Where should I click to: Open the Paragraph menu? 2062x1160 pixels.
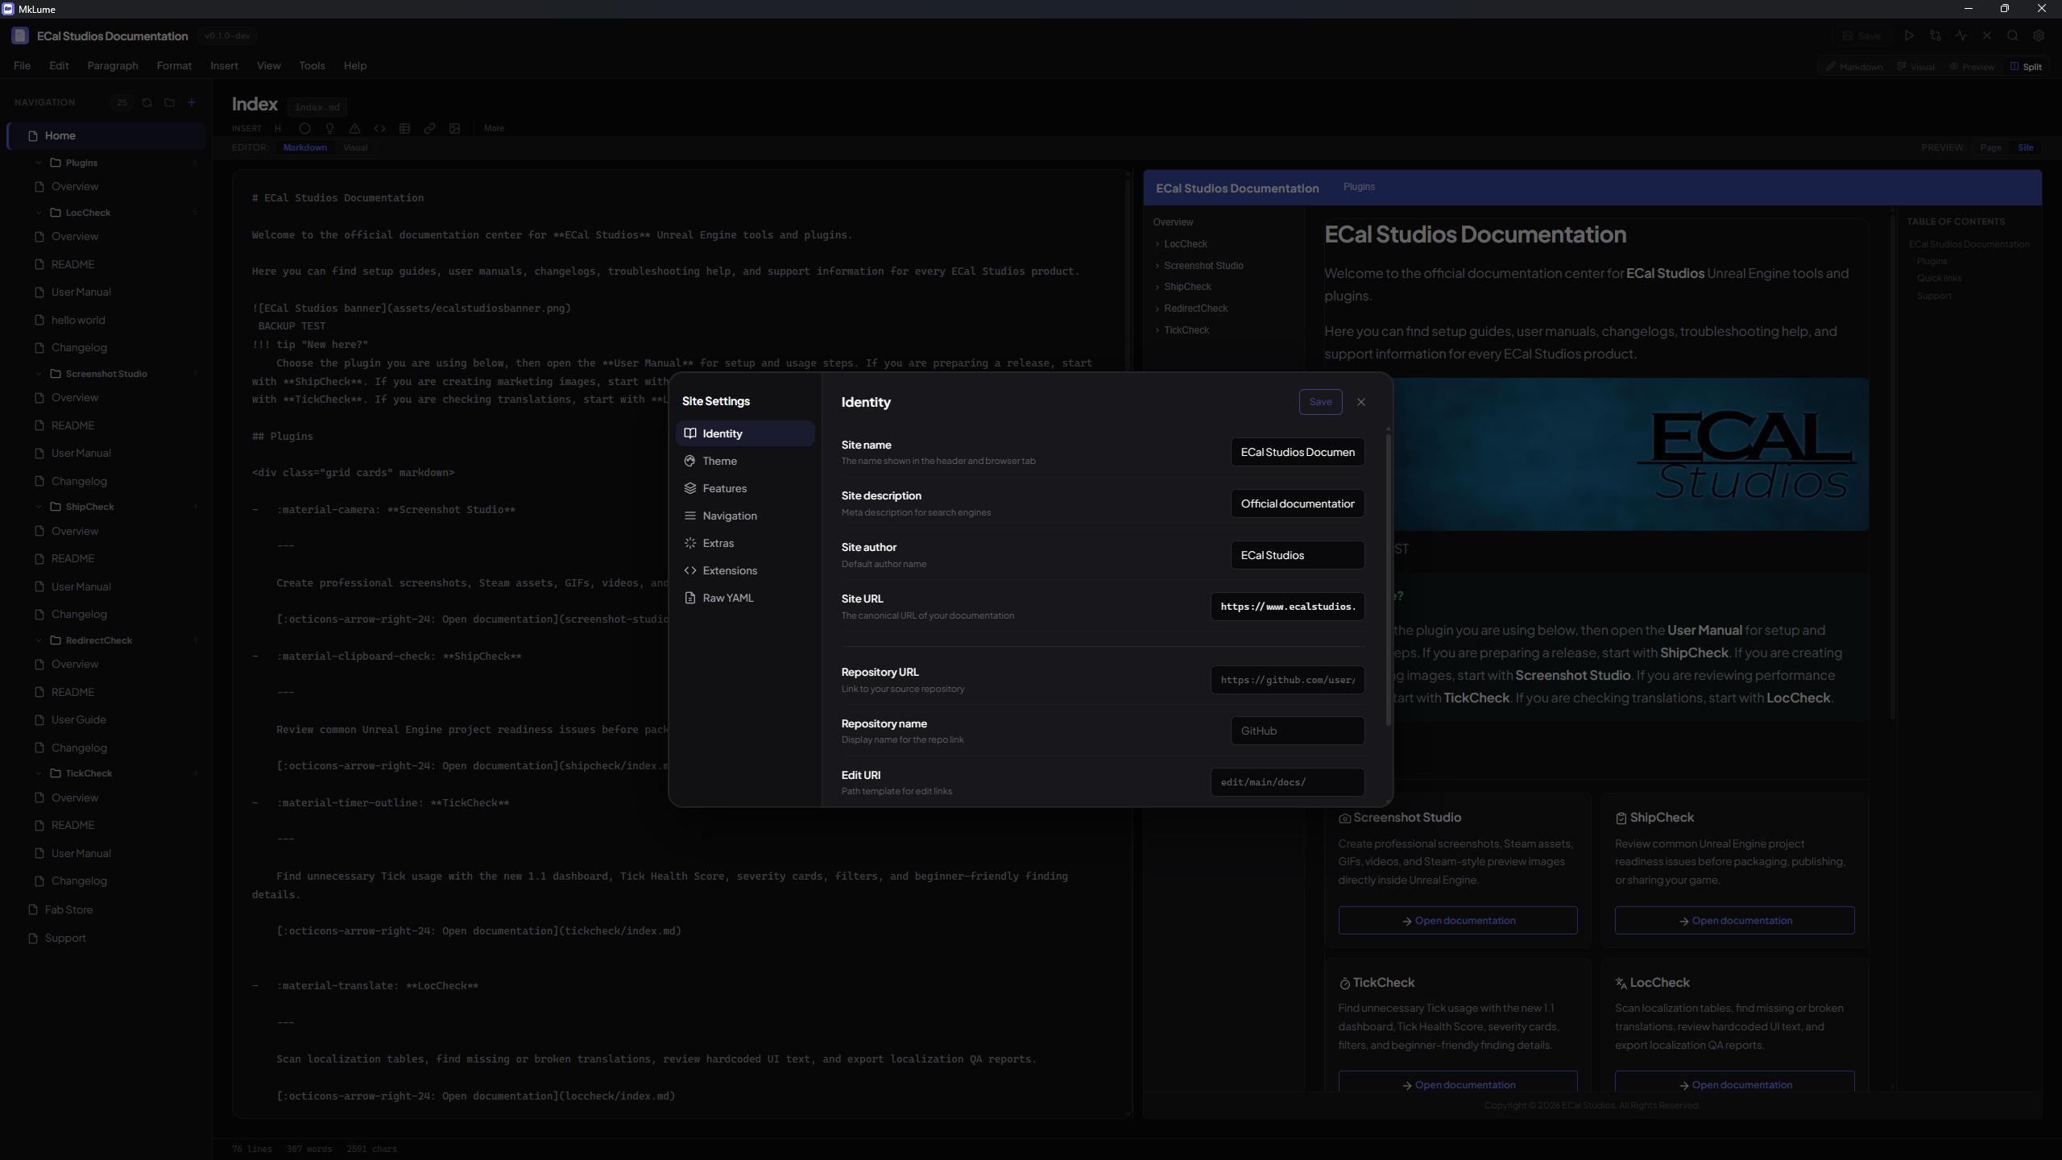click(113, 66)
